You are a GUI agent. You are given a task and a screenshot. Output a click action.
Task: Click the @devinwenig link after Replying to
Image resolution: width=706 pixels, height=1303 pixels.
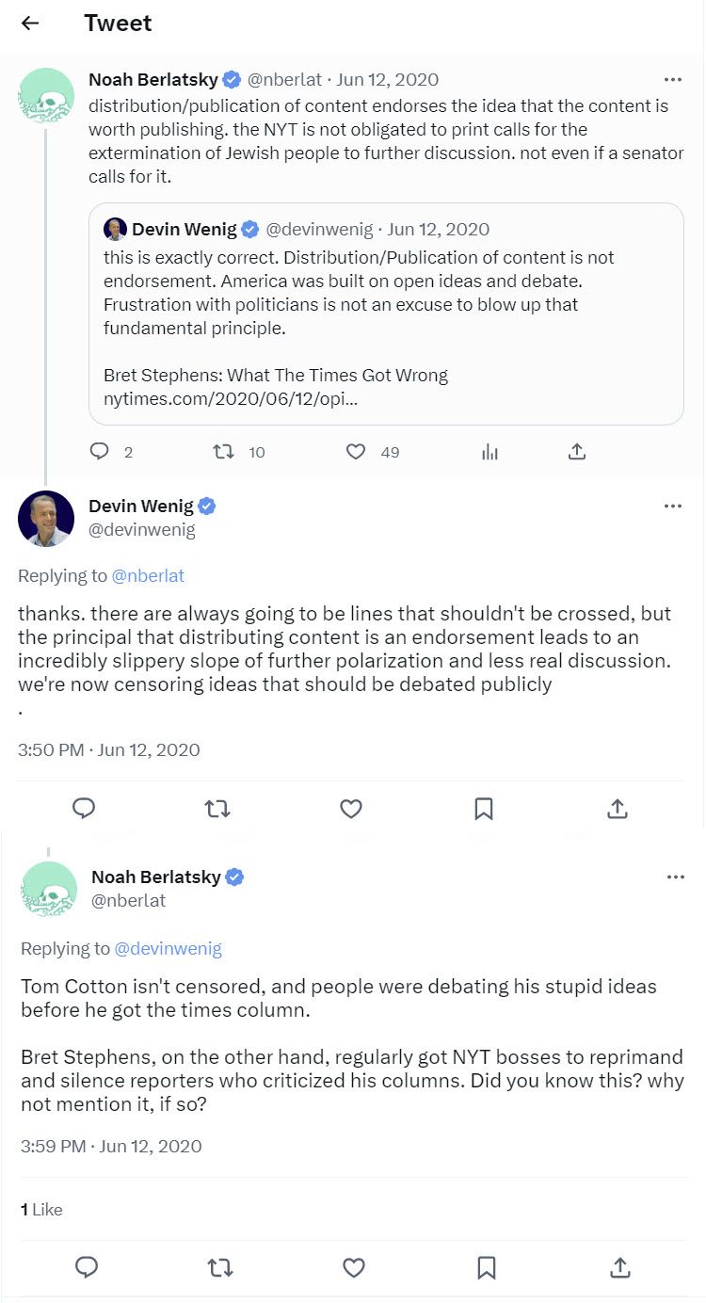point(168,948)
